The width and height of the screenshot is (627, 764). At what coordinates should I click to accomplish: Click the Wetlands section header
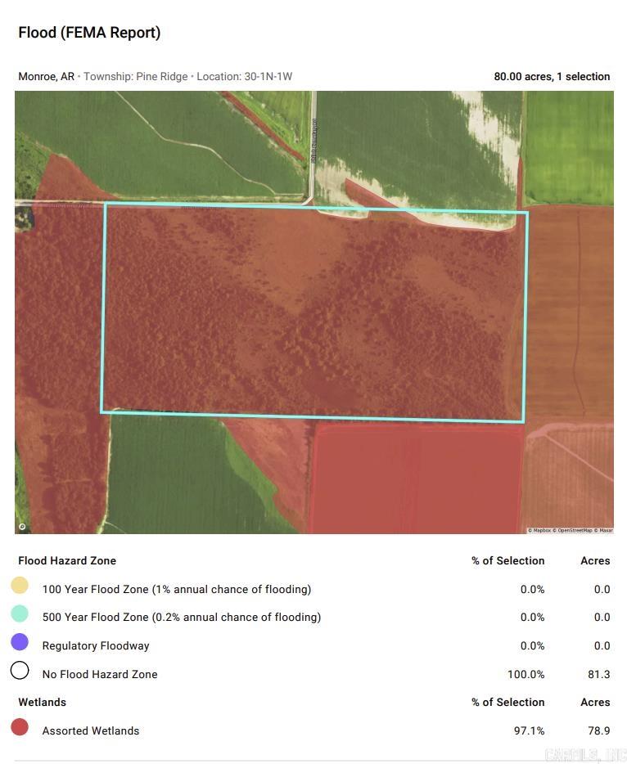pyautogui.click(x=42, y=703)
